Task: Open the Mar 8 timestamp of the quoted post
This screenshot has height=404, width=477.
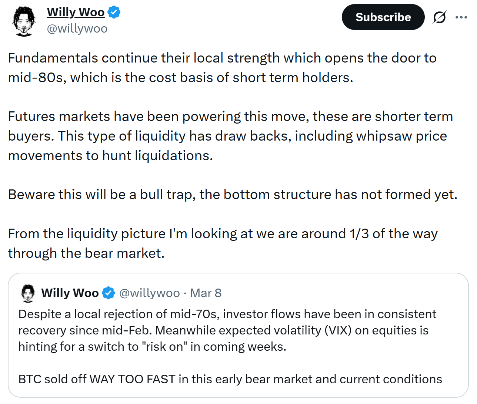Action: [206, 293]
